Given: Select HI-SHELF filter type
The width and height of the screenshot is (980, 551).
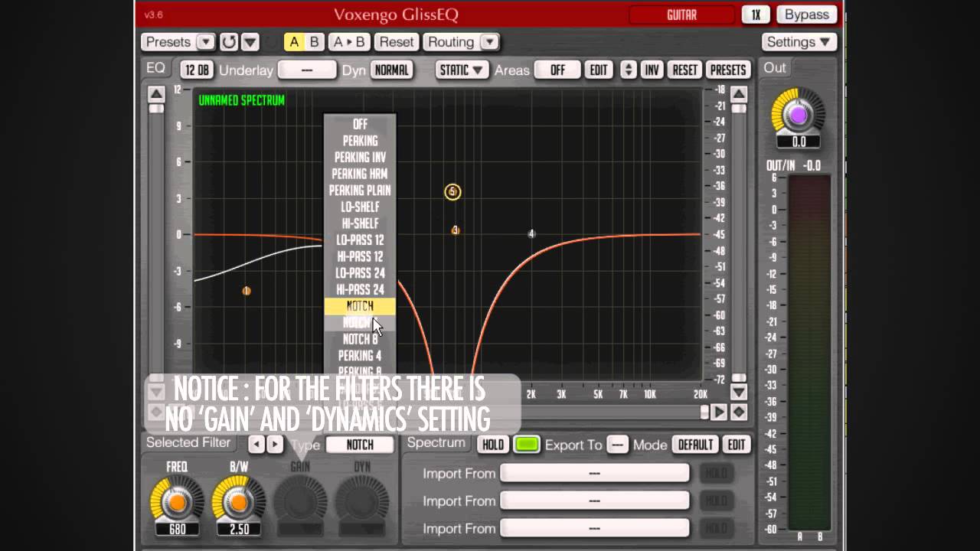Looking at the screenshot, I should coord(360,223).
